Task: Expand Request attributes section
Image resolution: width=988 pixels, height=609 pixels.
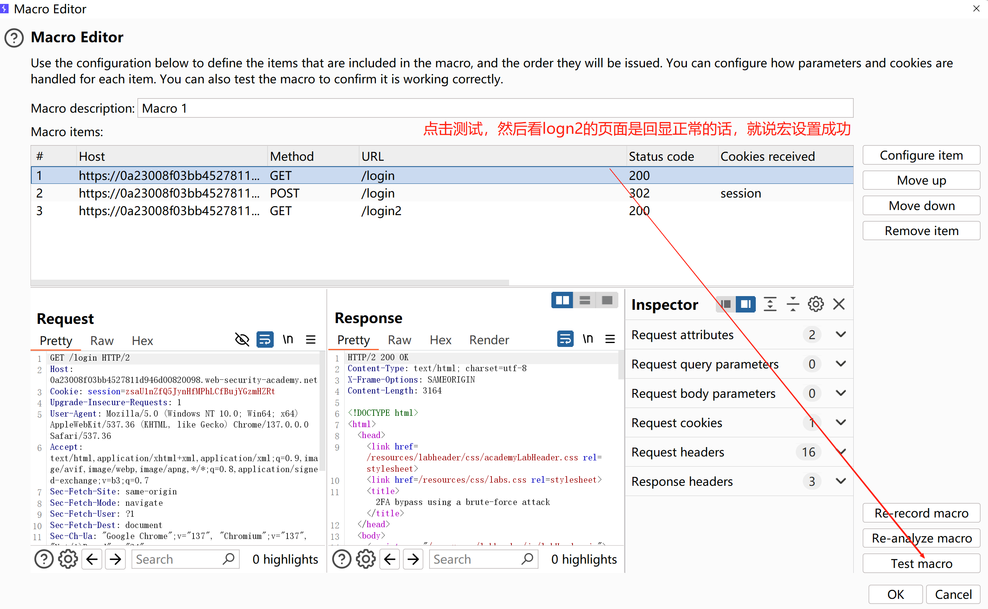Action: tap(840, 334)
